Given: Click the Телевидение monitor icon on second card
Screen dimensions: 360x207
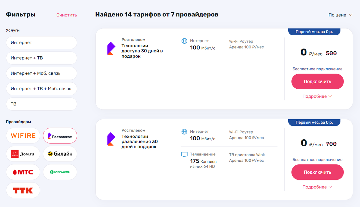Looking at the screenshot, I should (184, 154).
